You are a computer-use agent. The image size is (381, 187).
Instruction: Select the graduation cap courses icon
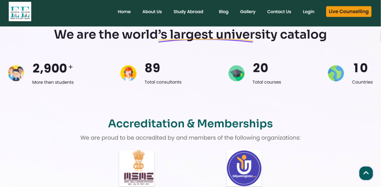coord(236,73)
